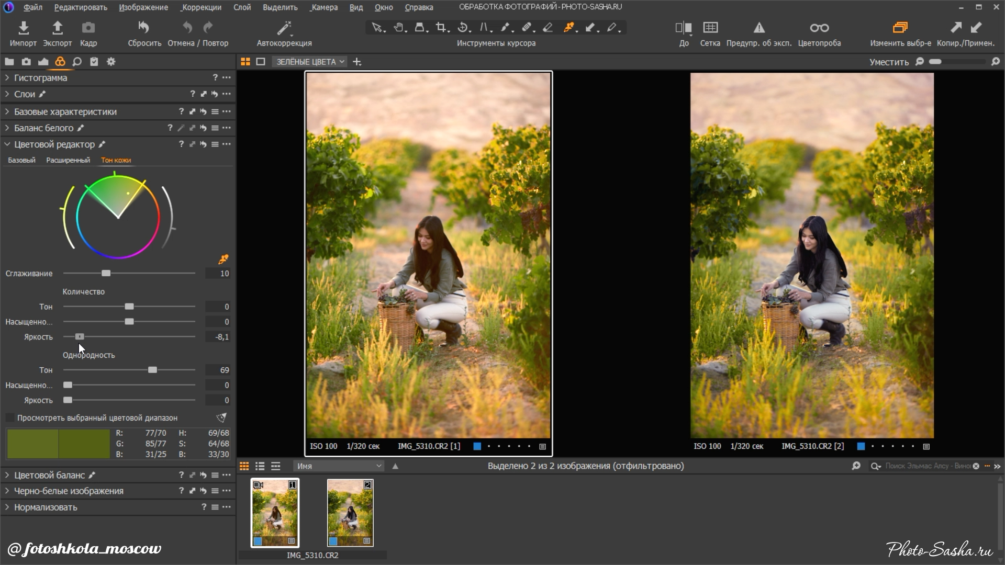The height and width of the screenshot is (565, 1005).
Task: Select the Crop cursor tool
Action: 441,28
